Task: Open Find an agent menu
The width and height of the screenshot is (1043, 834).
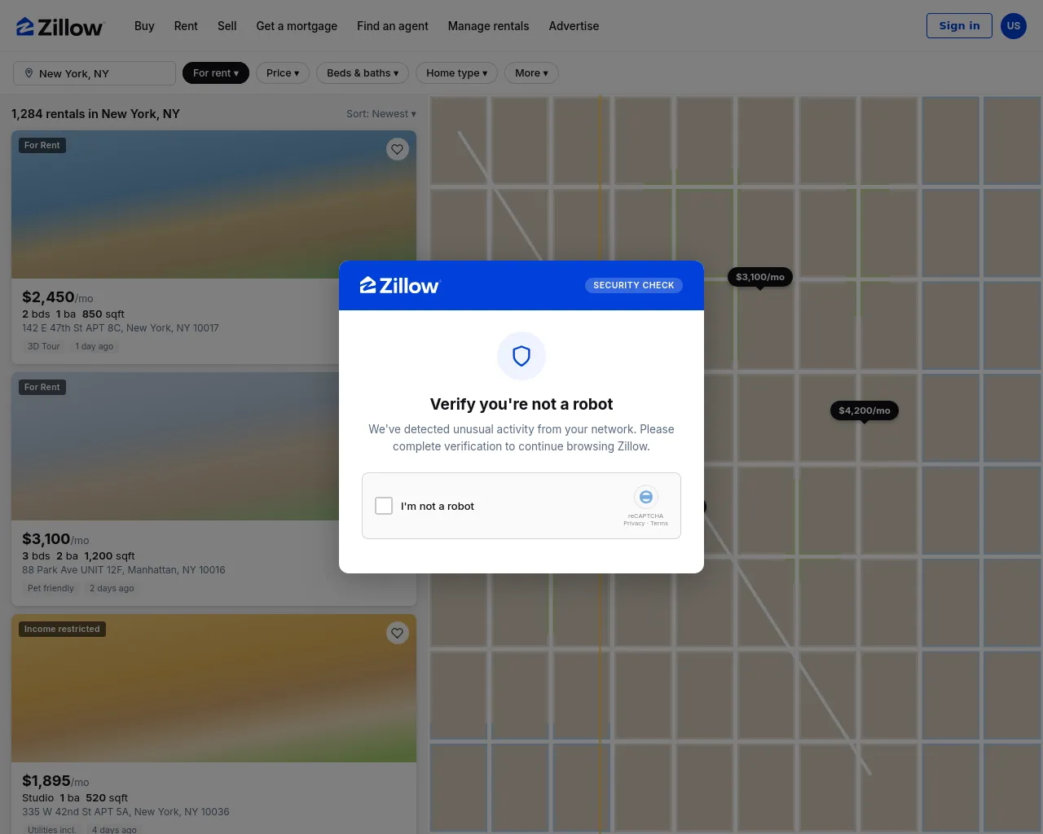Action: click(x=393, y=26)
